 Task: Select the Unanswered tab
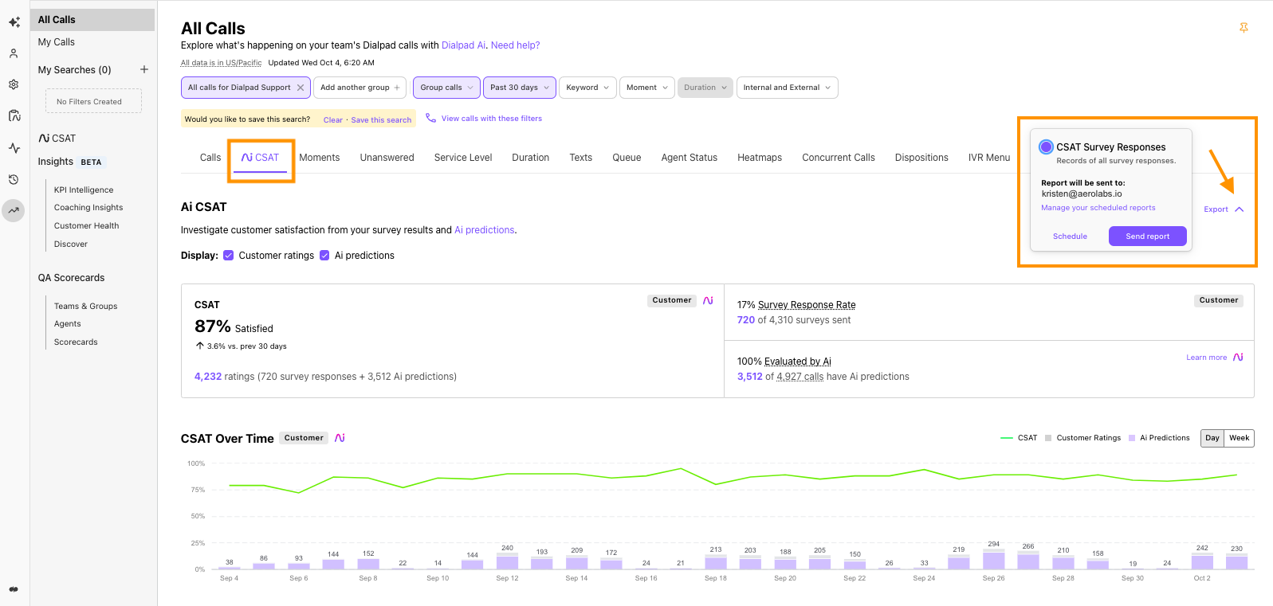(387, 158)
